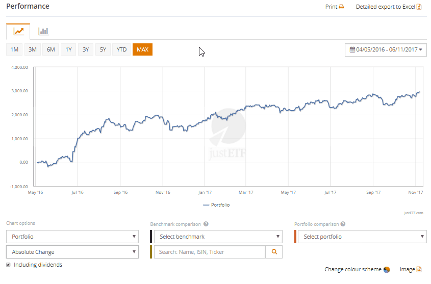Select the MAX time range

142,49
